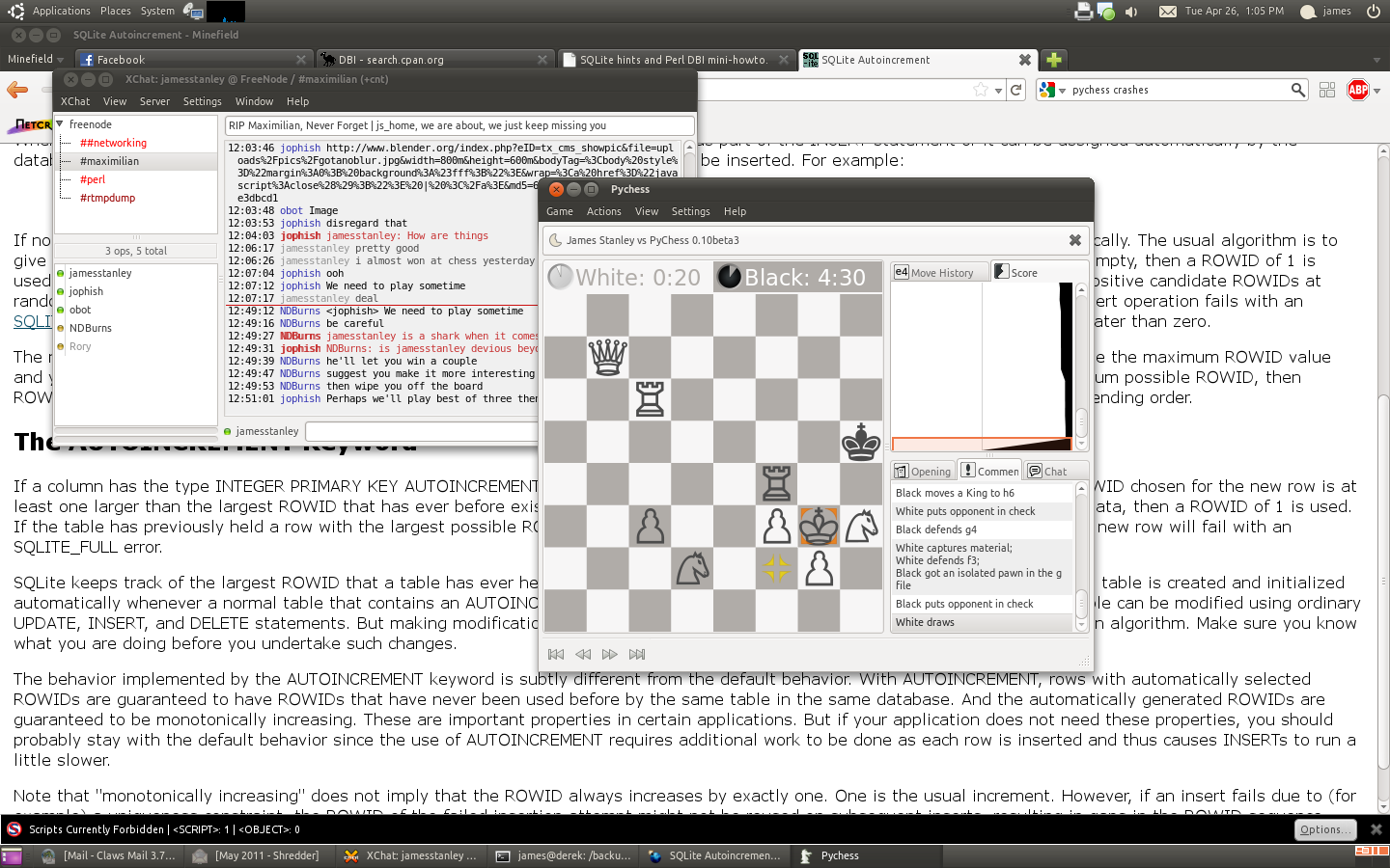Collapse the freenode server tree
Screen dimensions: 1390x868
(x=61, y=124)
